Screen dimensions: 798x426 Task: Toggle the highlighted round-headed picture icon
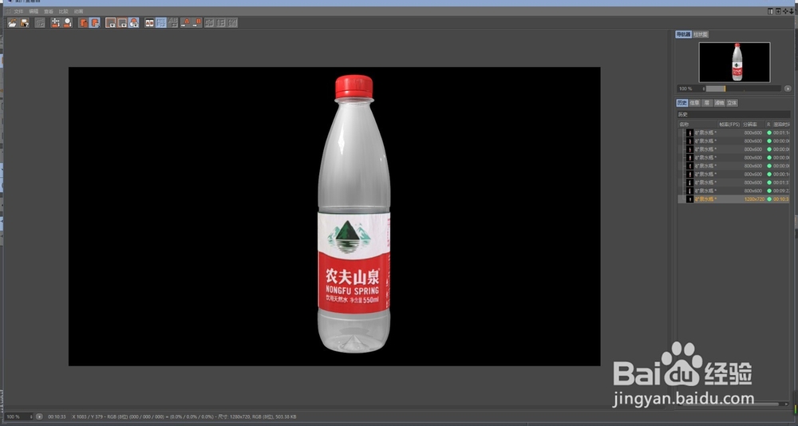pos(134,22)
